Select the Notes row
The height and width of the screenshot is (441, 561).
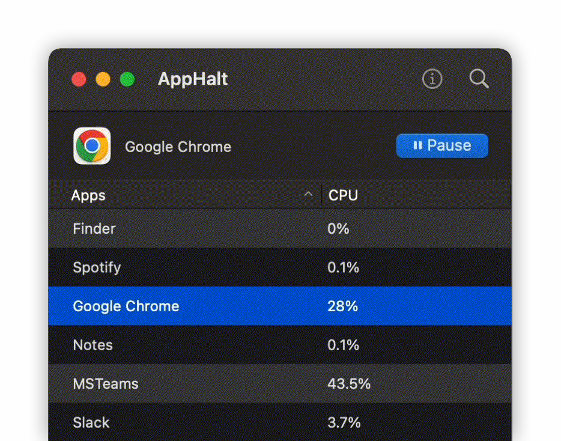tap(280, 345)
